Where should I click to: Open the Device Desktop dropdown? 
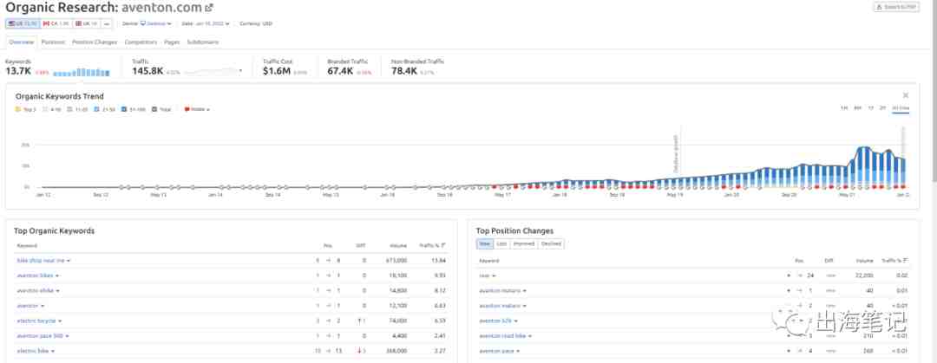pos(156,24)
